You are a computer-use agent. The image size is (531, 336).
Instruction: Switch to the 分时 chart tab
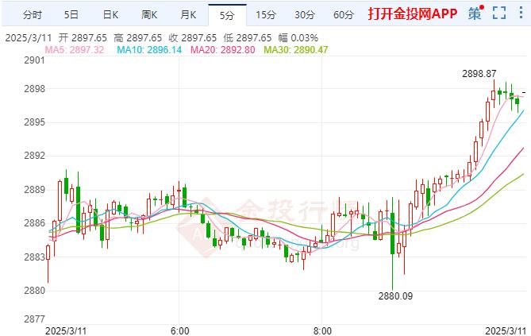(x=33, y=15)
